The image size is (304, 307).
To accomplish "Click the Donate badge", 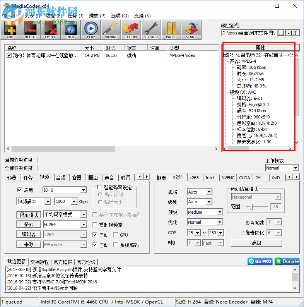I will point(287,261).
